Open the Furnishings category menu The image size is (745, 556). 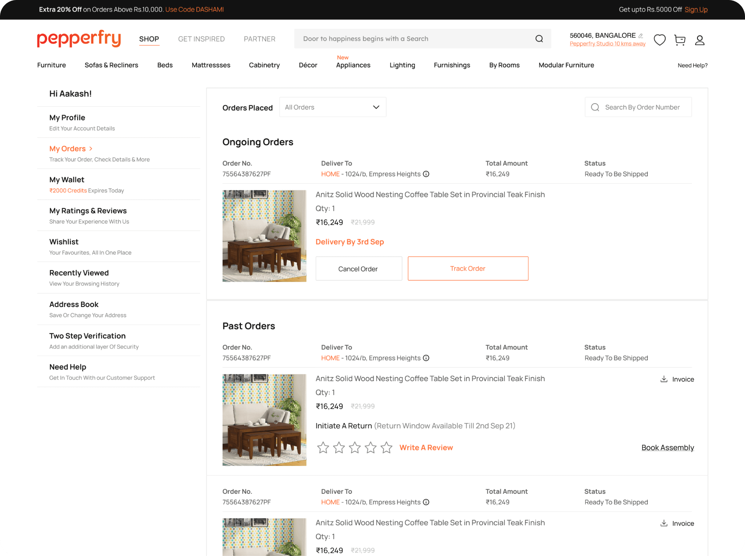(x=452, y=65)
